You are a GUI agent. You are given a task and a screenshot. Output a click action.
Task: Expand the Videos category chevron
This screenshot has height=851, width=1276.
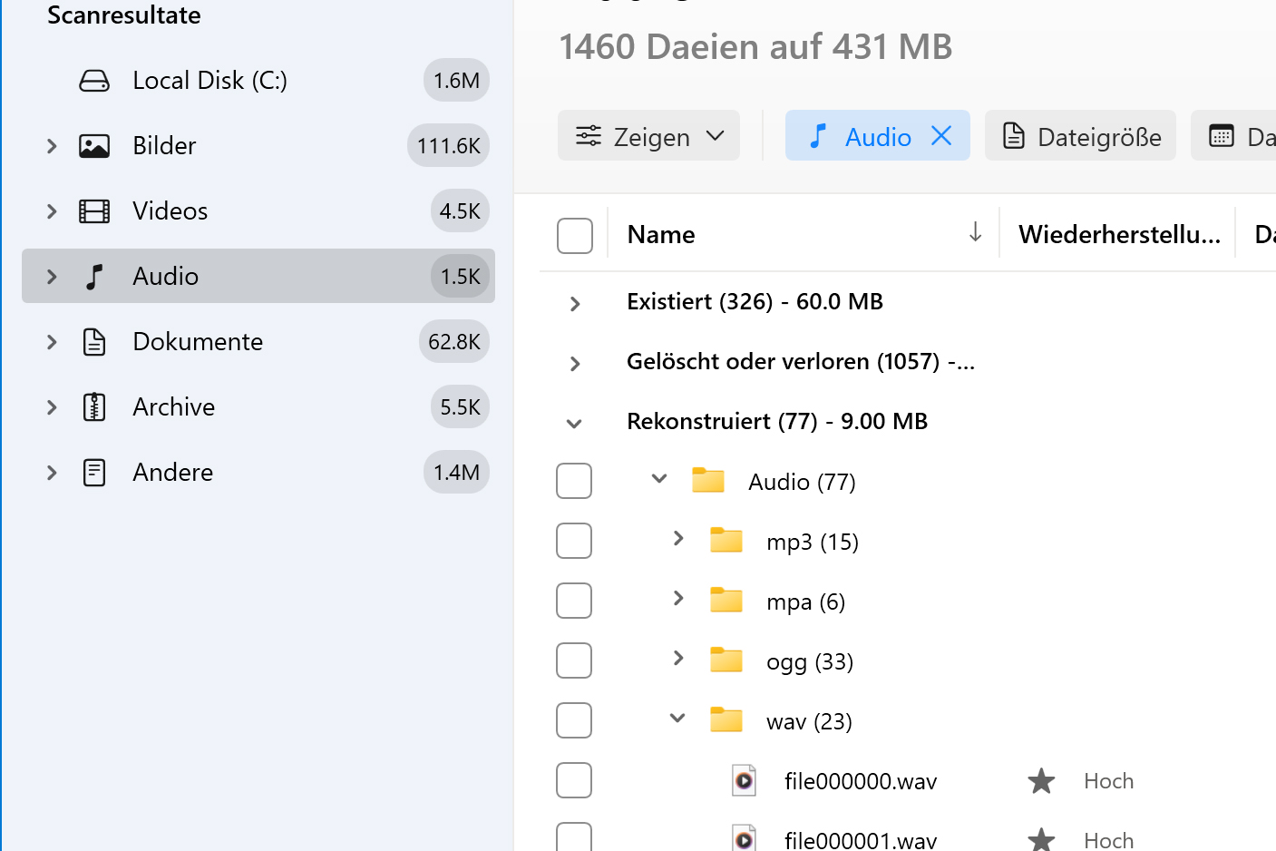(52, 211)
